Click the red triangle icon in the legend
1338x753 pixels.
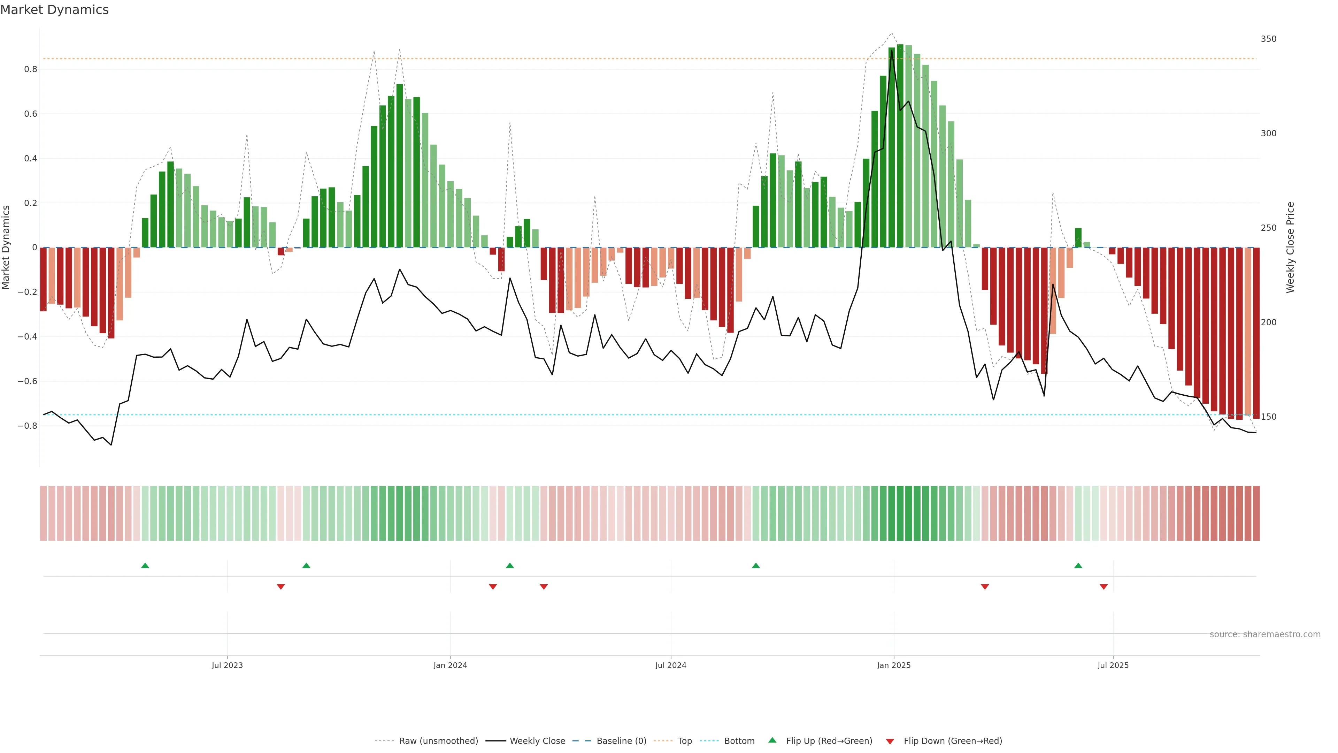coord(890,741)
